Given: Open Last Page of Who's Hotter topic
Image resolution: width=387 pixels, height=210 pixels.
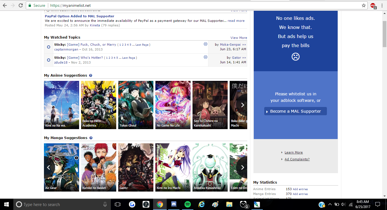Looking at the screenshot, I should 128,58.
